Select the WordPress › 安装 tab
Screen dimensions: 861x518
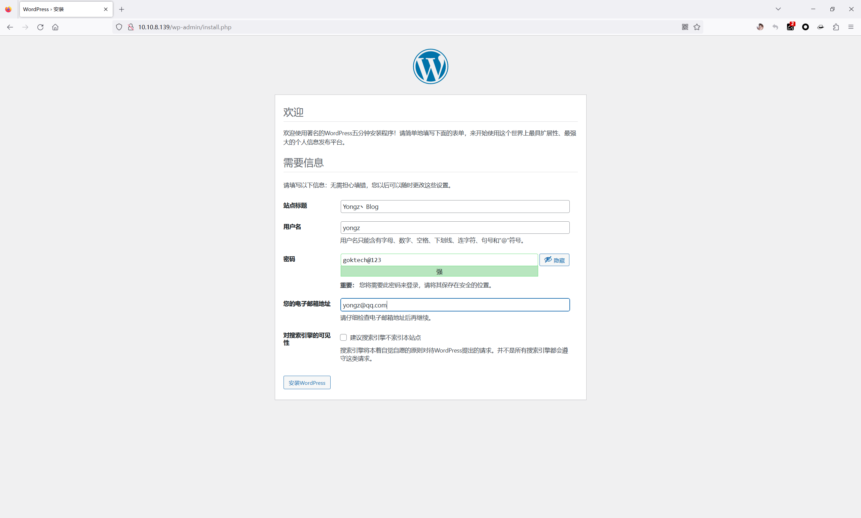(x=66, y=9)
